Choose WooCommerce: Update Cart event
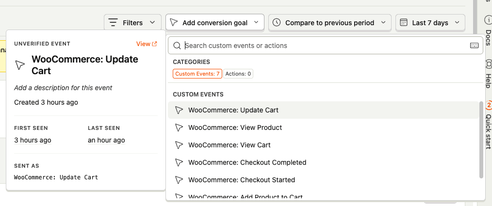This screenshot has height=206, width=492. (324, 110)
